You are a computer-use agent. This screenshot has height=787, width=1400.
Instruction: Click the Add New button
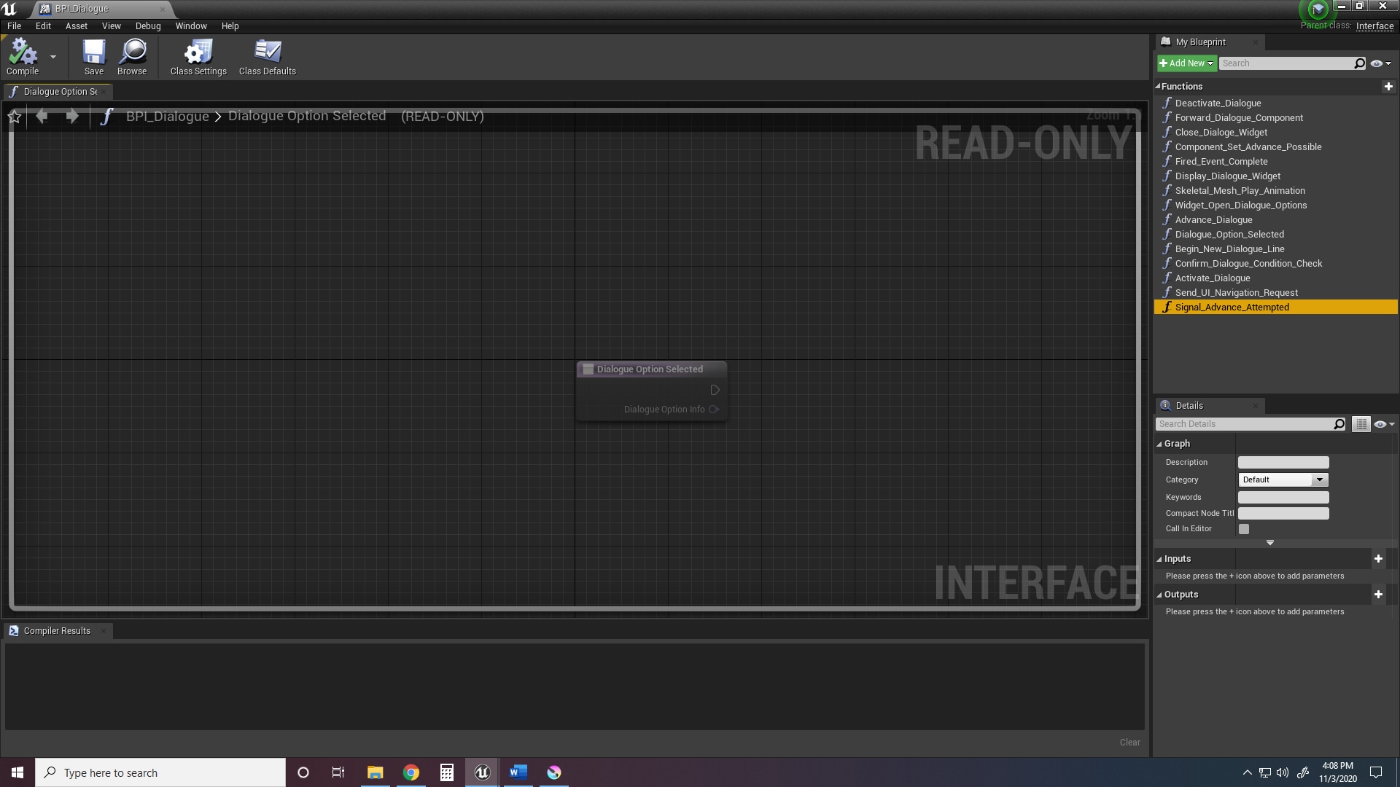1184,63
